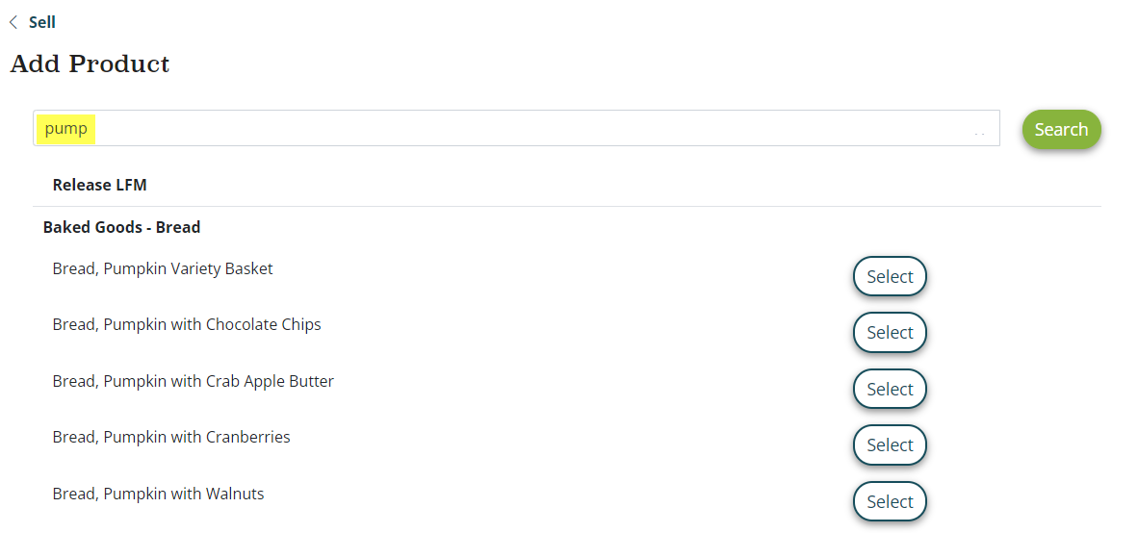Click Pumpkin with Crab Apple Butter name

(x=193, y=381)
